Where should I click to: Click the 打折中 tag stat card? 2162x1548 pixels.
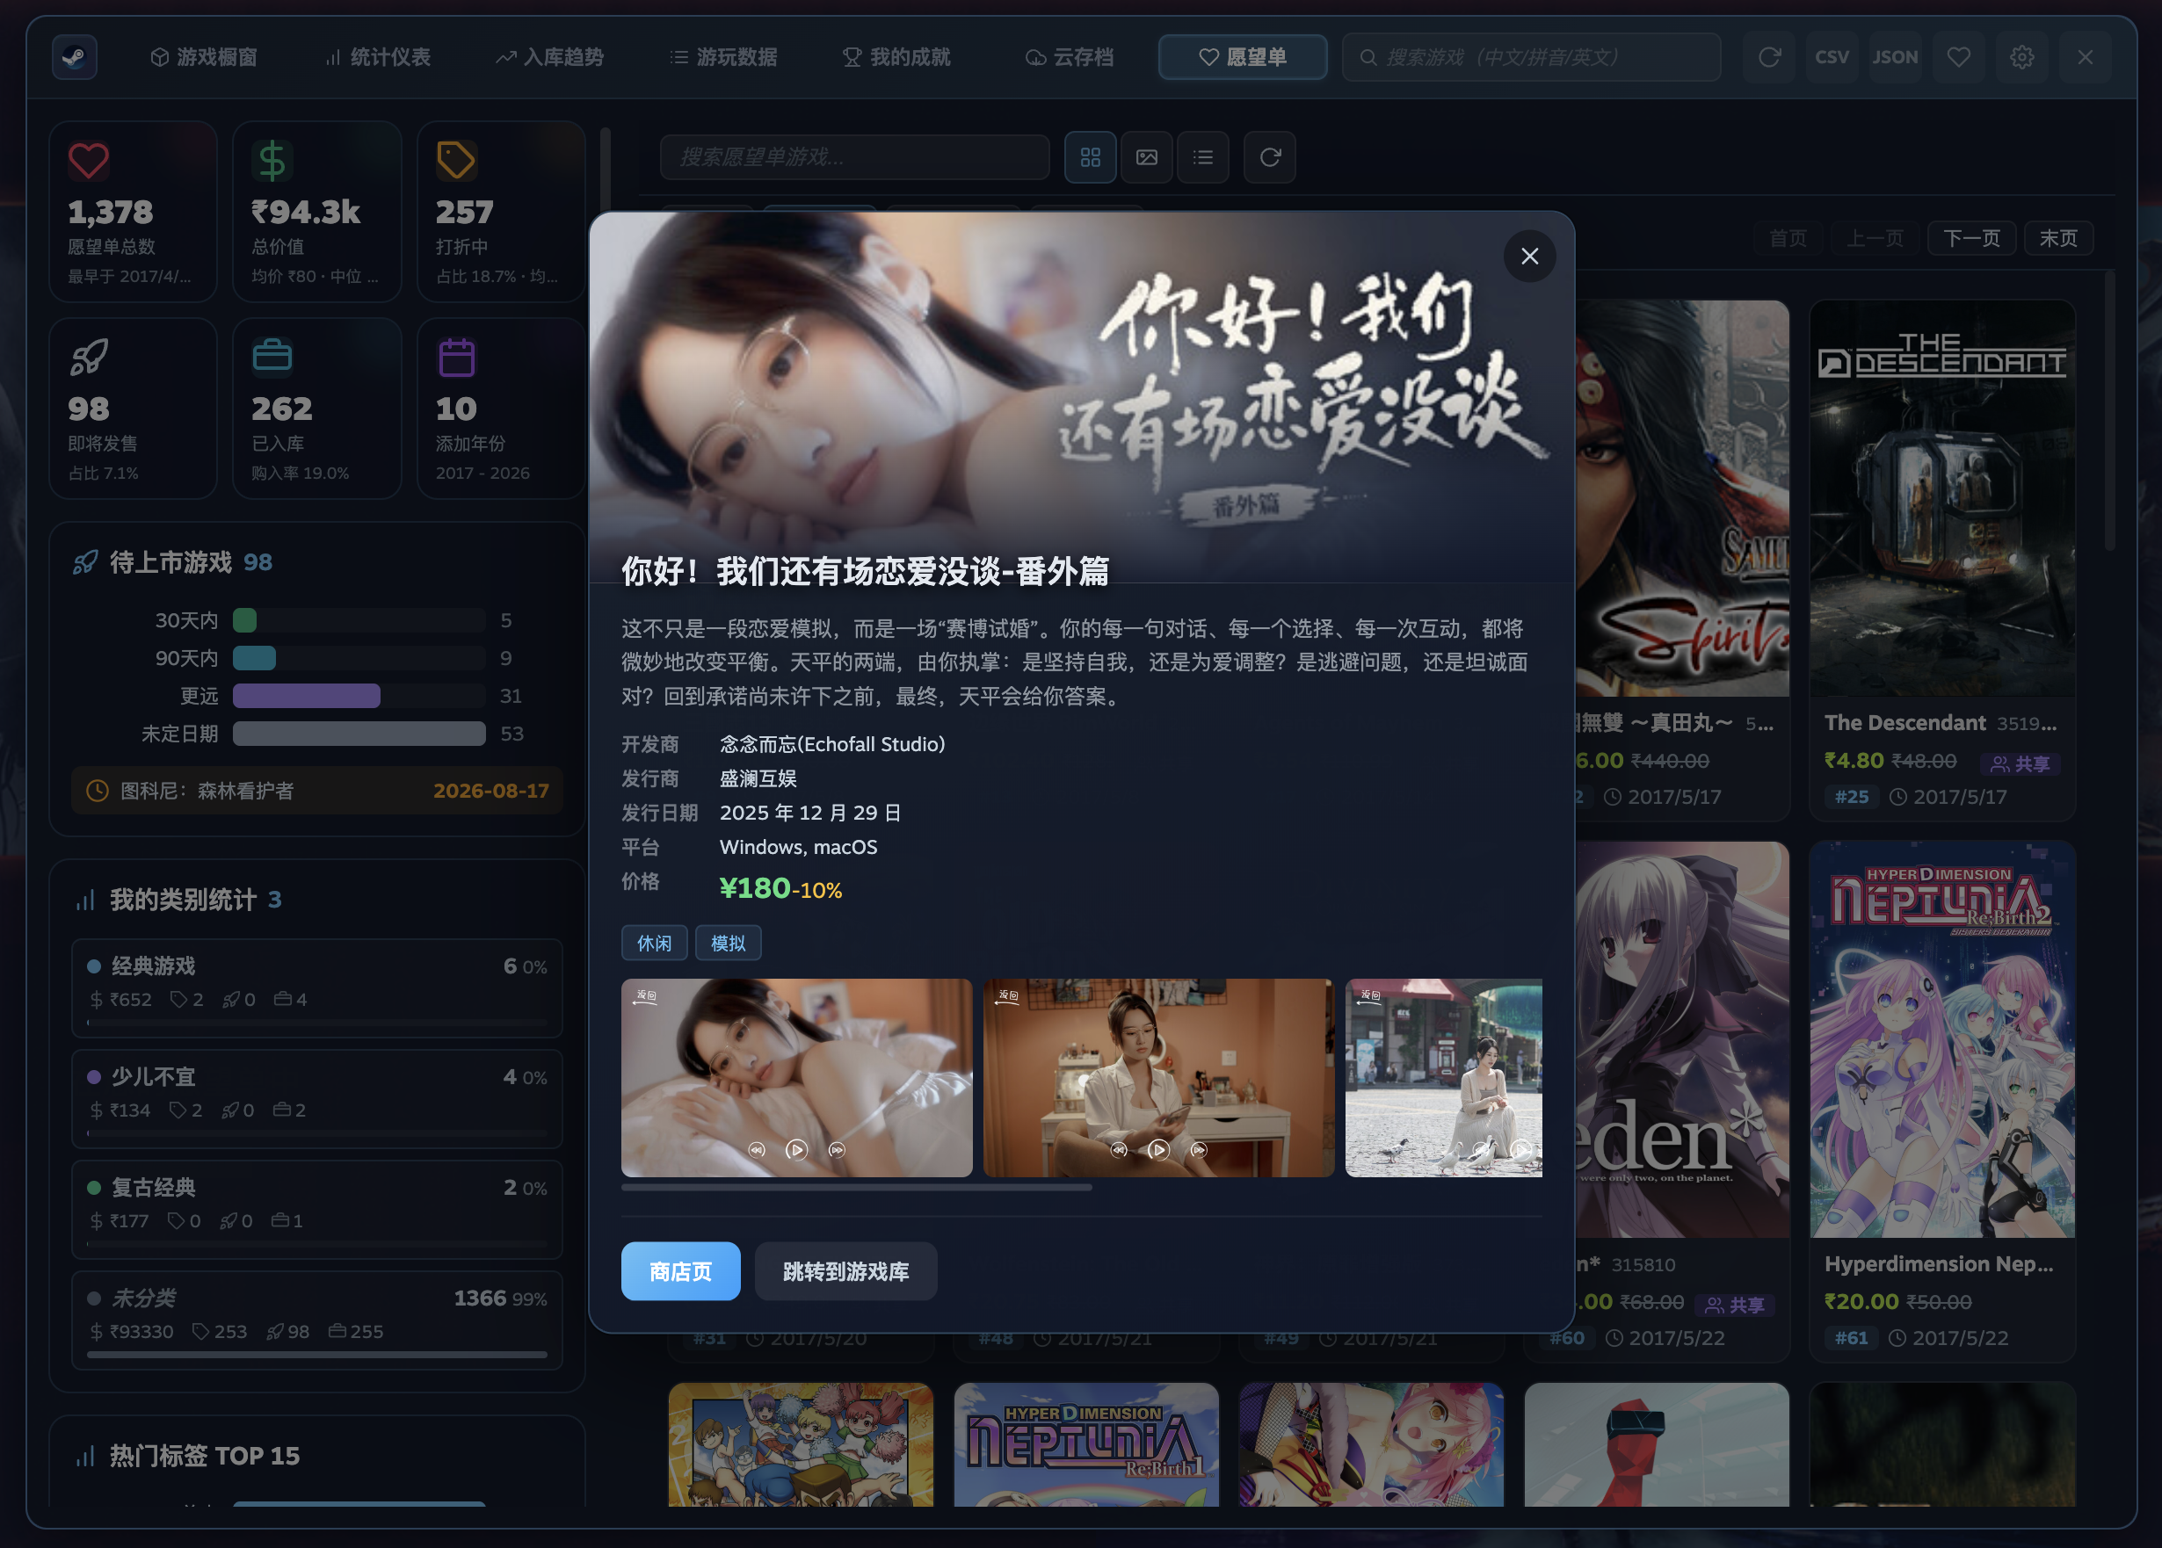[x=502, y=212]
